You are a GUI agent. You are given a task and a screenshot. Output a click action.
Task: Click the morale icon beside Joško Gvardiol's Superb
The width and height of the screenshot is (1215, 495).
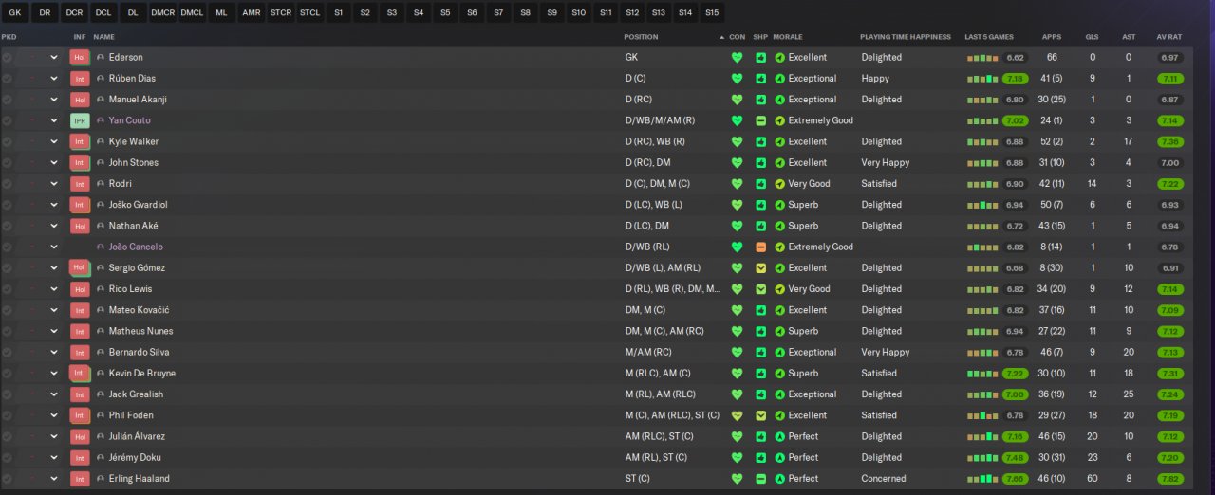pos(780,205)
